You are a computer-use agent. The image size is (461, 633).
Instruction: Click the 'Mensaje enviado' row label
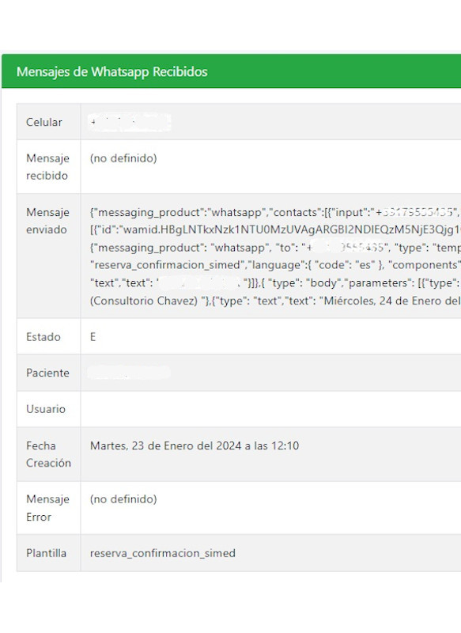(47, 221)
